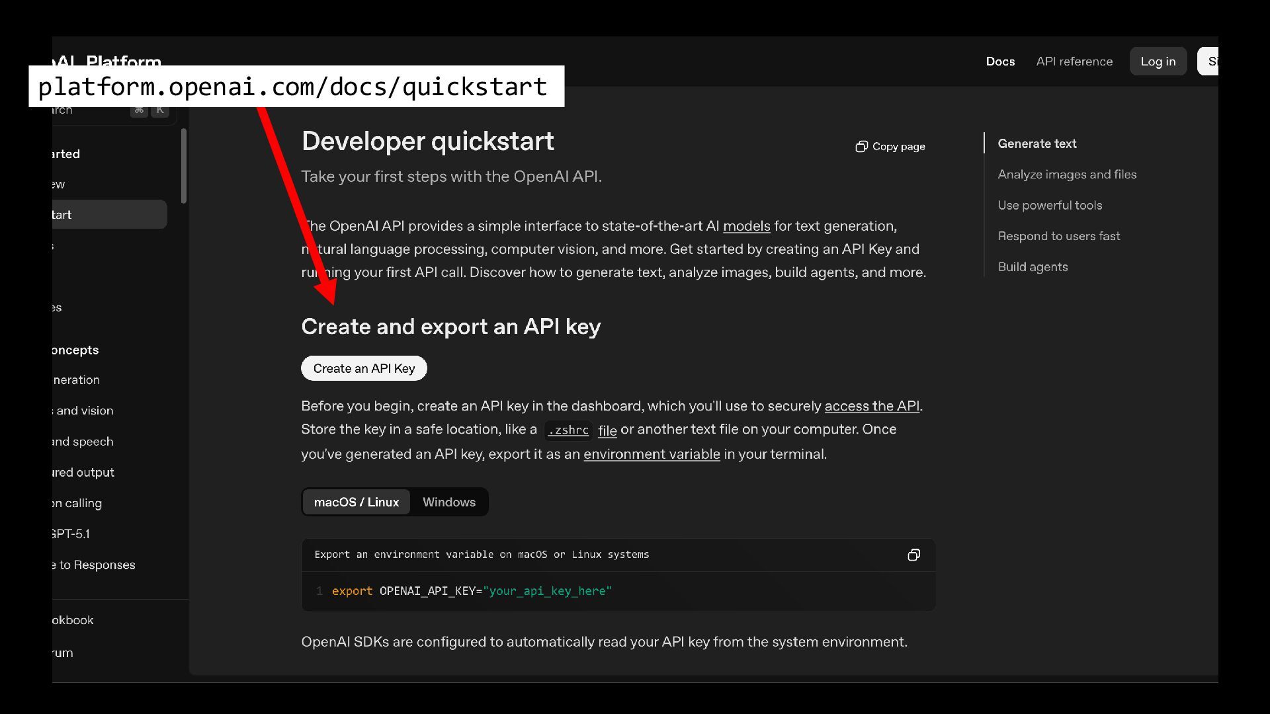1270x714 pixels.
Task: Open the access the API link
Action: click(871, 406)
